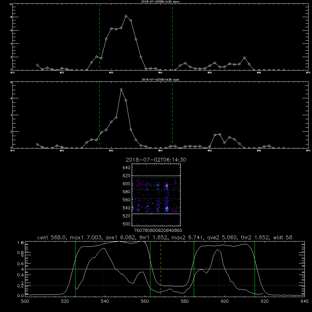
Task: Click the bottom plot x-axis label 560
Action: point(145,301)
